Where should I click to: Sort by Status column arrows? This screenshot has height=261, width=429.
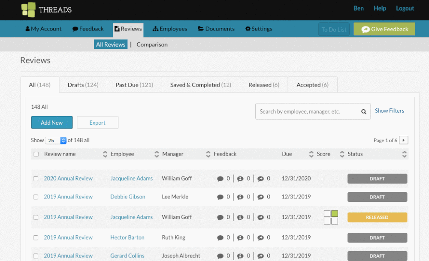point(405,154)
